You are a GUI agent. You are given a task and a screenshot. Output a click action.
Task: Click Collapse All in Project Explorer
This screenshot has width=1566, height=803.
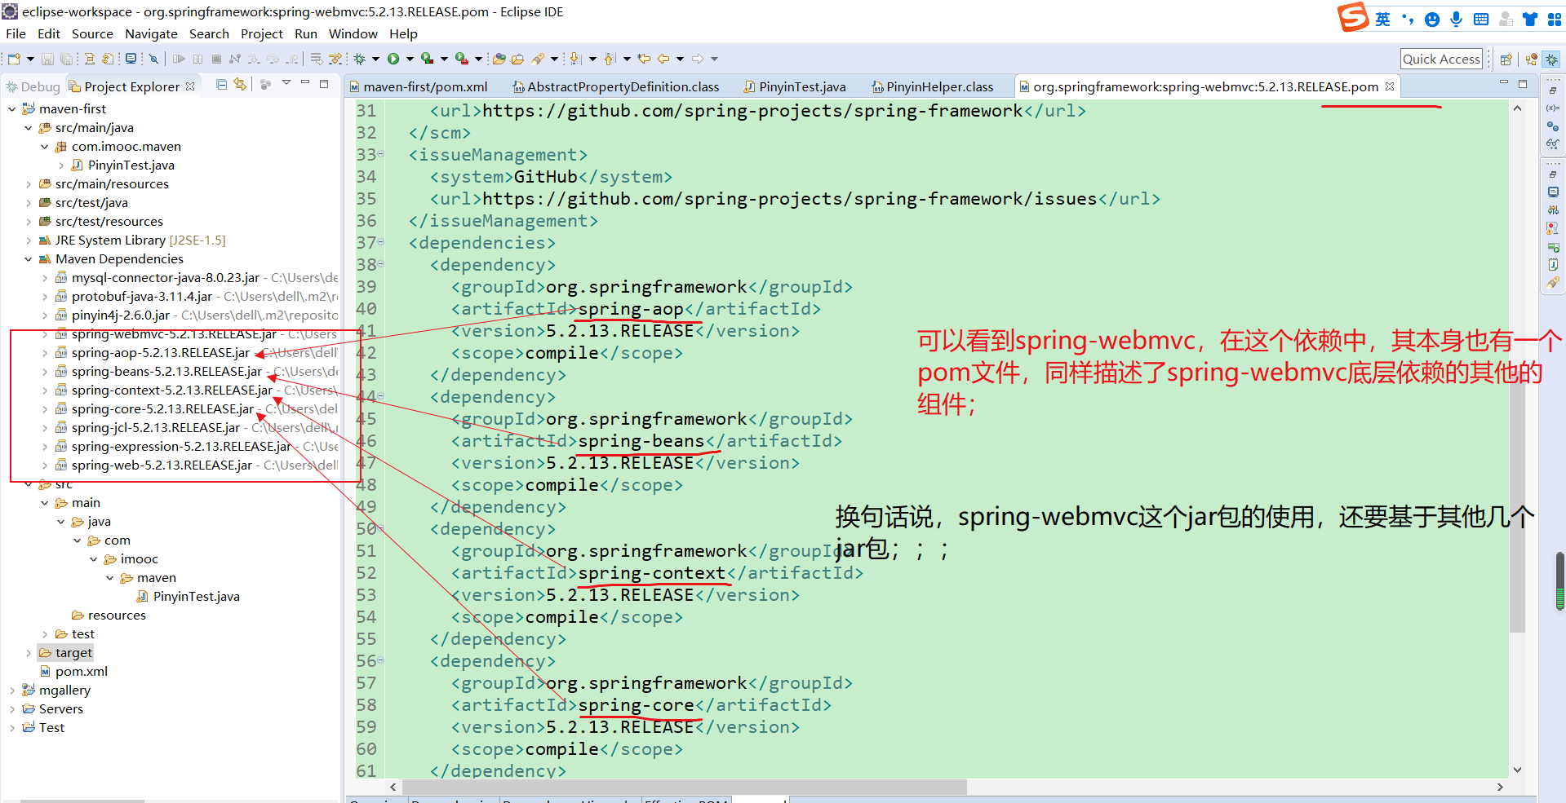[221, 84]
